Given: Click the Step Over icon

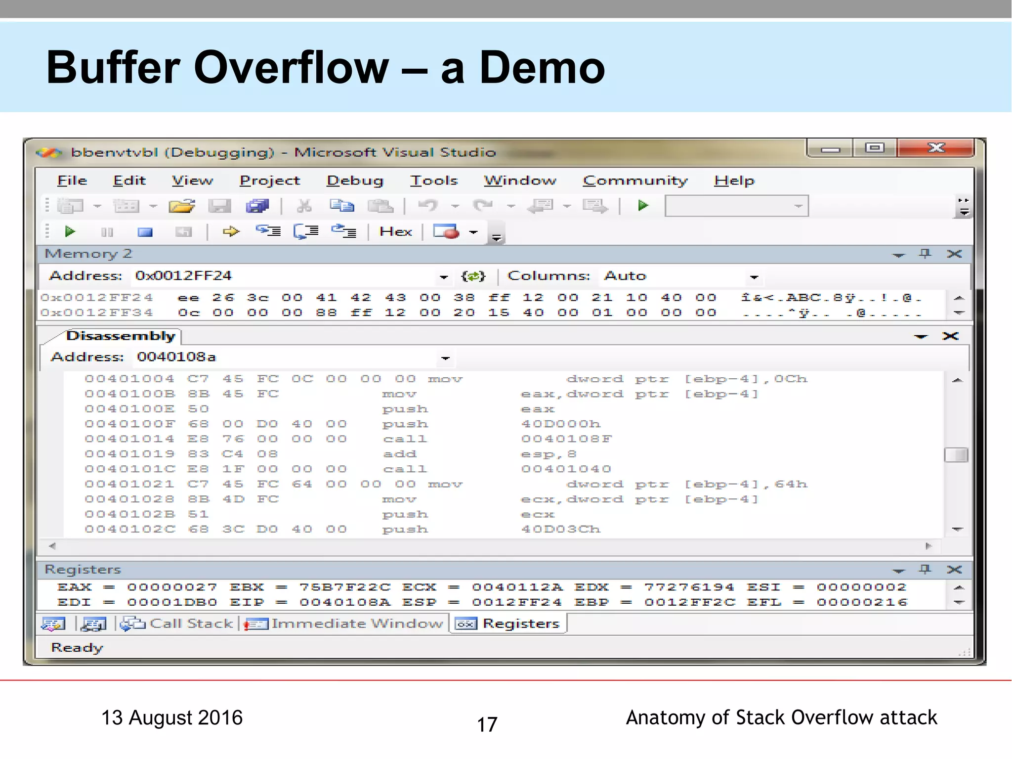Looking at the screenshot, I should coord(306,231).
